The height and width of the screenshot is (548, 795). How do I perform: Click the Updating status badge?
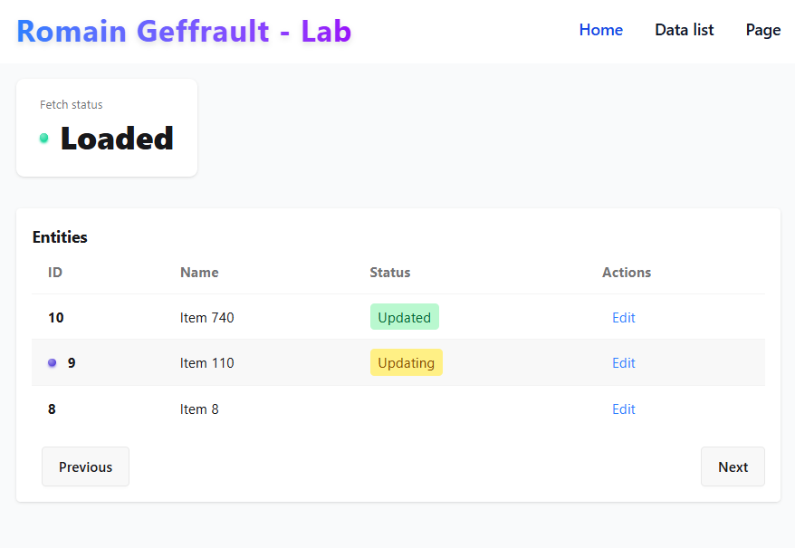tap(407, 363)
